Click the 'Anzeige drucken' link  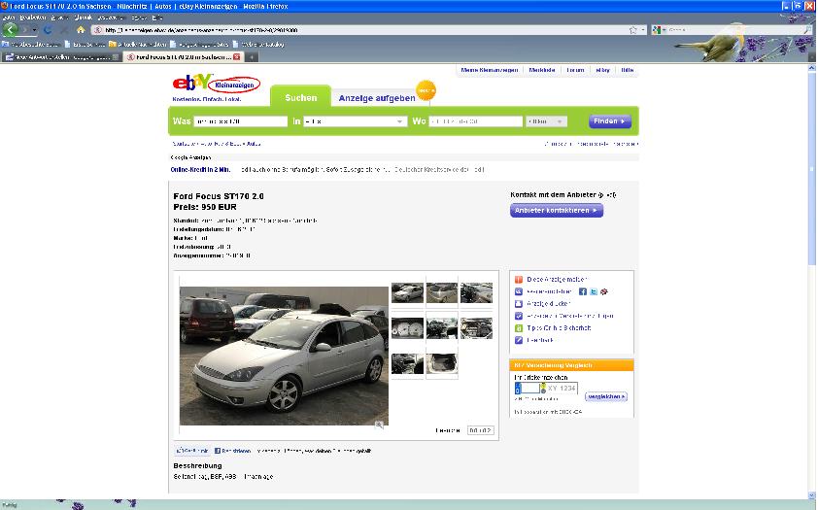coord(548,303)
